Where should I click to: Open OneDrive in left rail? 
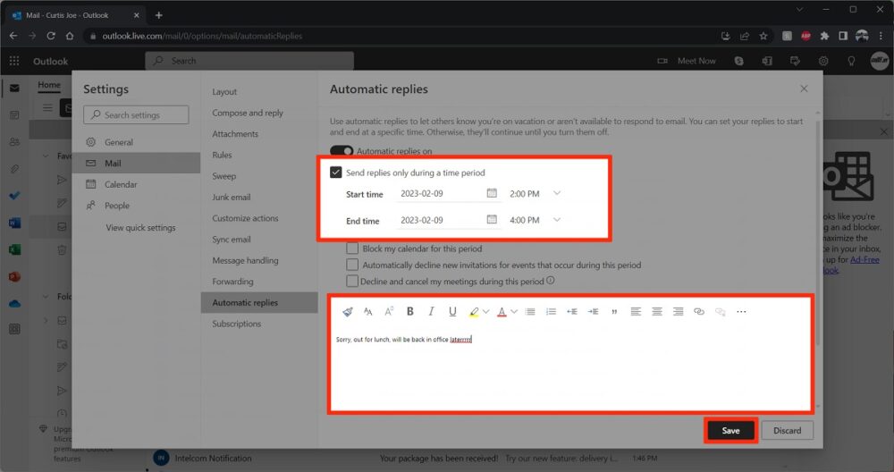pos(15,304)
